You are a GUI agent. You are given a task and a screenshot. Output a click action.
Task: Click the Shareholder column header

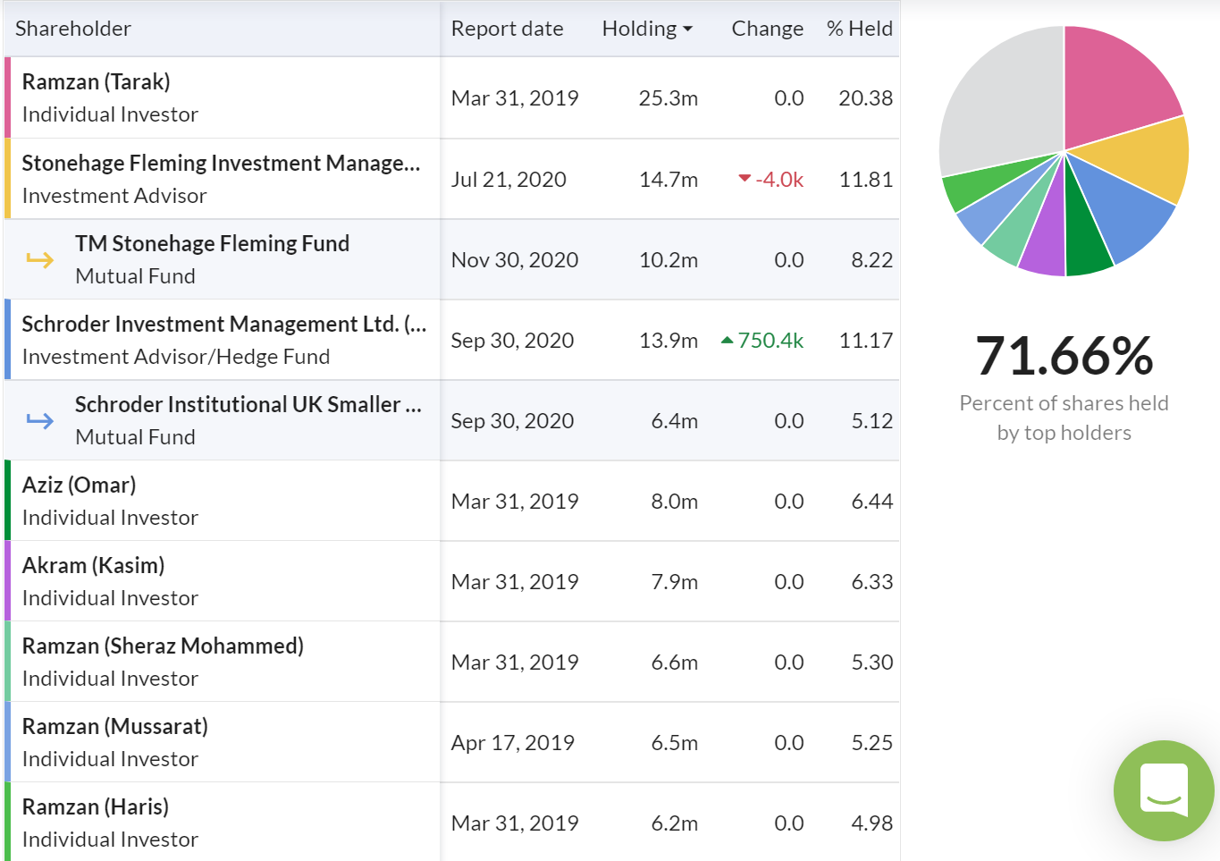click(73, 29)
